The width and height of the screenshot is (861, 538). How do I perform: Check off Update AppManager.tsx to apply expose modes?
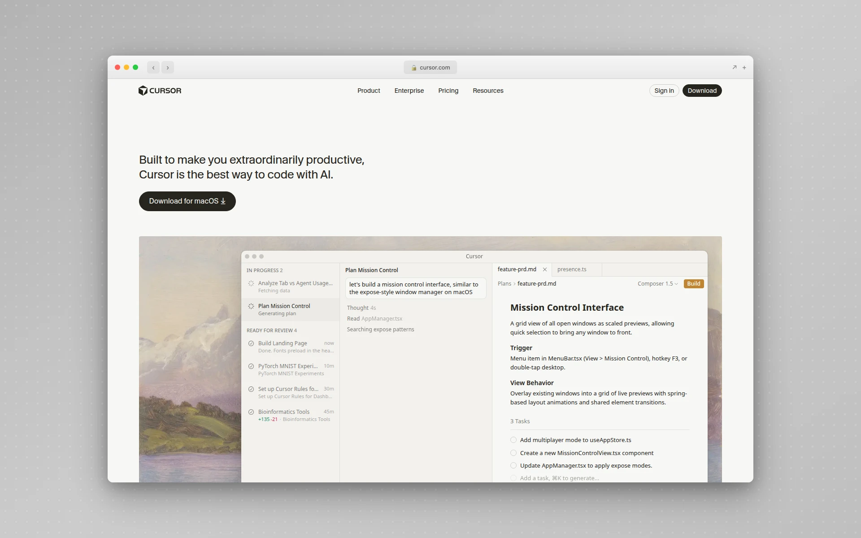(x=513, y=465)
